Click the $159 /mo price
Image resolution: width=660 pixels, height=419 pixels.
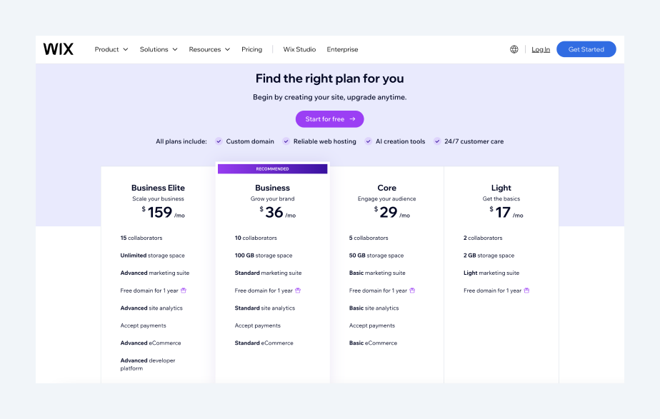coord(163,212)
